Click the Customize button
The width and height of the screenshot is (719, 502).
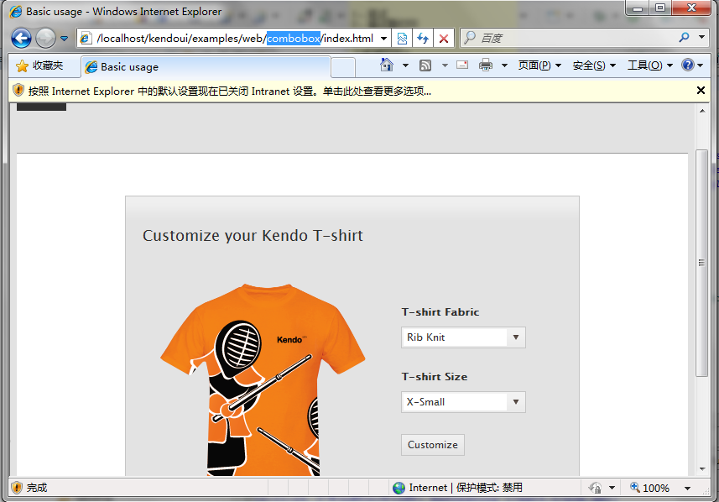(432, 445)
